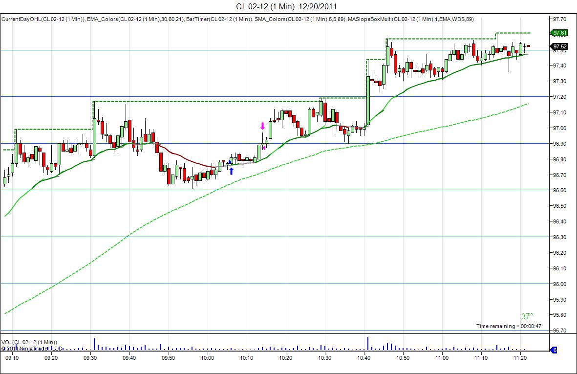Click the 96.30 price axis label
Image resolution: width=577 pixels, height=374 pixels.
coord(560,237)
